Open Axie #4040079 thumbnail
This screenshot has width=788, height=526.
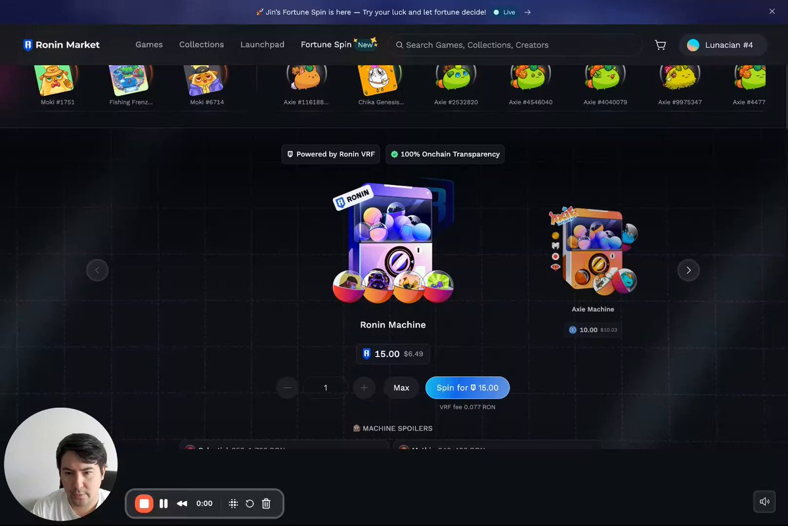pyautogui.click(x=605, y=79)
